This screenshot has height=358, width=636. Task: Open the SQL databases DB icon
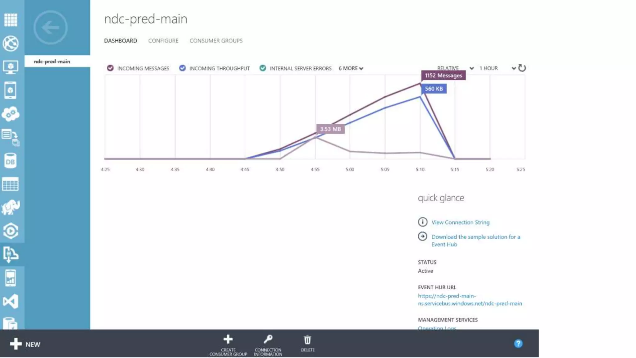pyautogui.click(x=11, y=161)
